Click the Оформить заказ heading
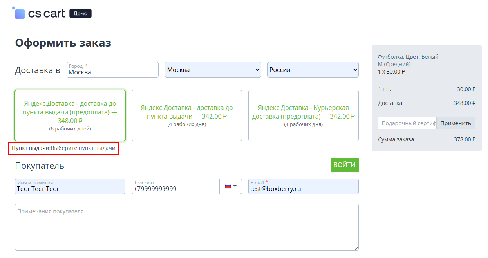Viewport: 488px width, 258px height. point(63,43)
